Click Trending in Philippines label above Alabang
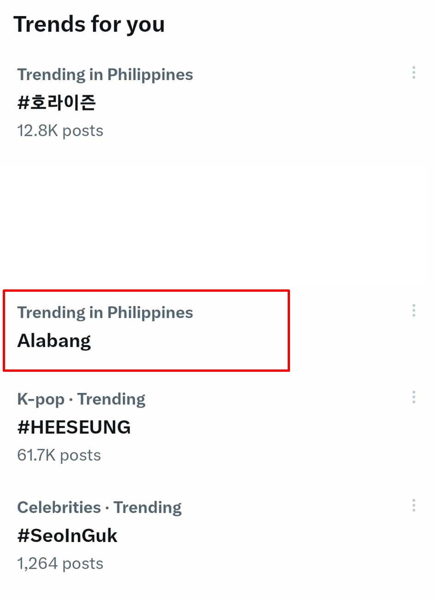Screen dimensions: 435x600 point(105,312)
